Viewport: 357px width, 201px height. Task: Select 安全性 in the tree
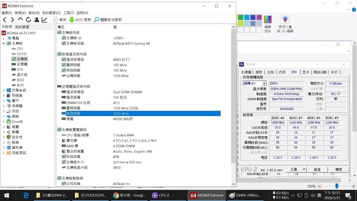[17, 137]
